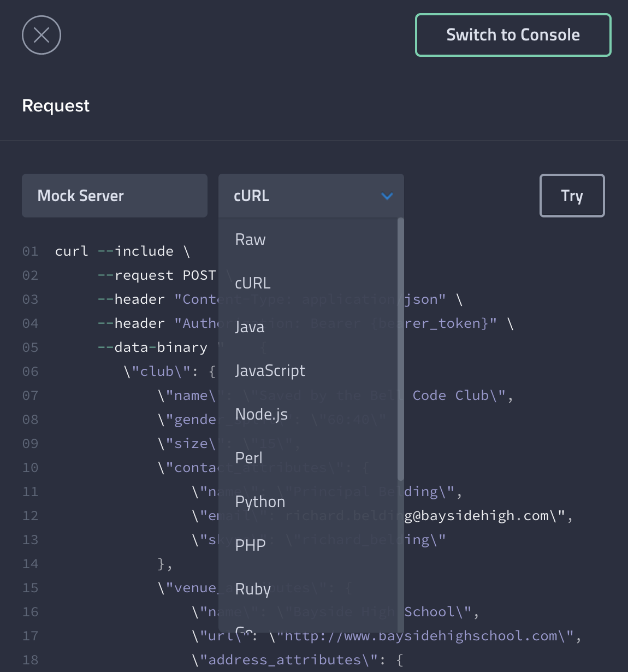Click the language list scrollbar thumb

[401, 350]
